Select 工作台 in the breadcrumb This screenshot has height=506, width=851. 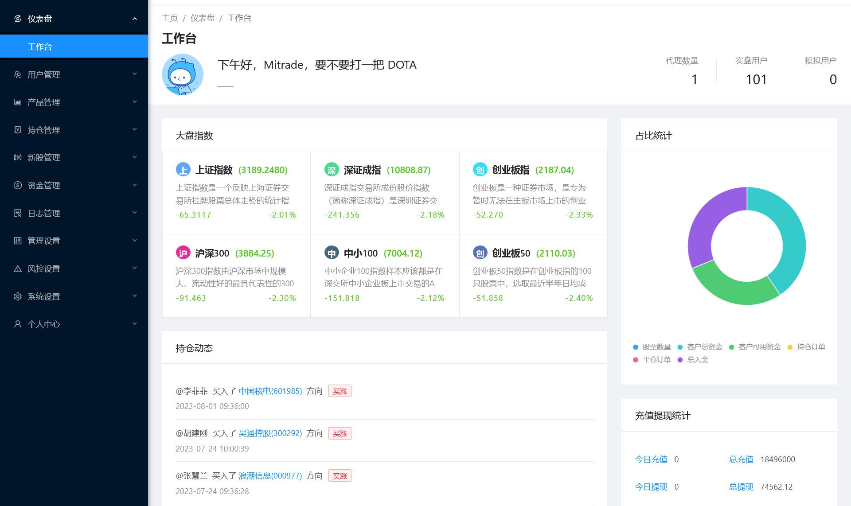coord(239,18)
